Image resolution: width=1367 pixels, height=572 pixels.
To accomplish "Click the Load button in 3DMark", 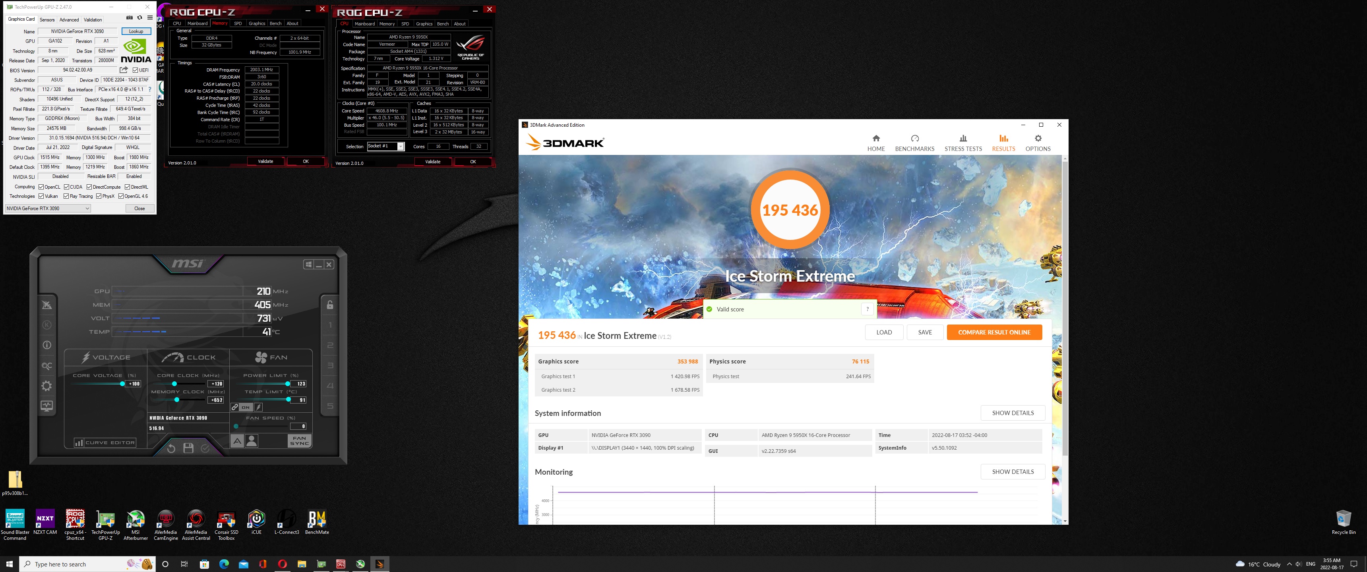I will pyautogui.click(x=883, y=332).
